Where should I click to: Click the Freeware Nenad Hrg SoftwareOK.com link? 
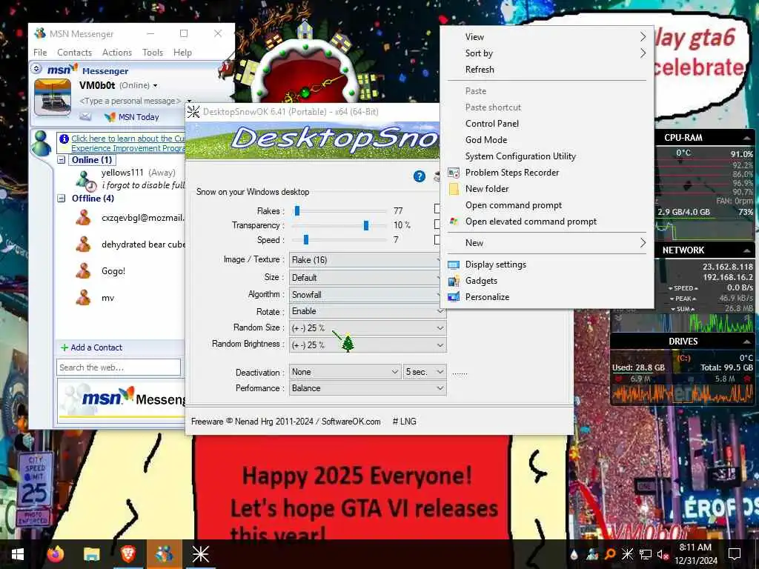(x=285, y=422)
